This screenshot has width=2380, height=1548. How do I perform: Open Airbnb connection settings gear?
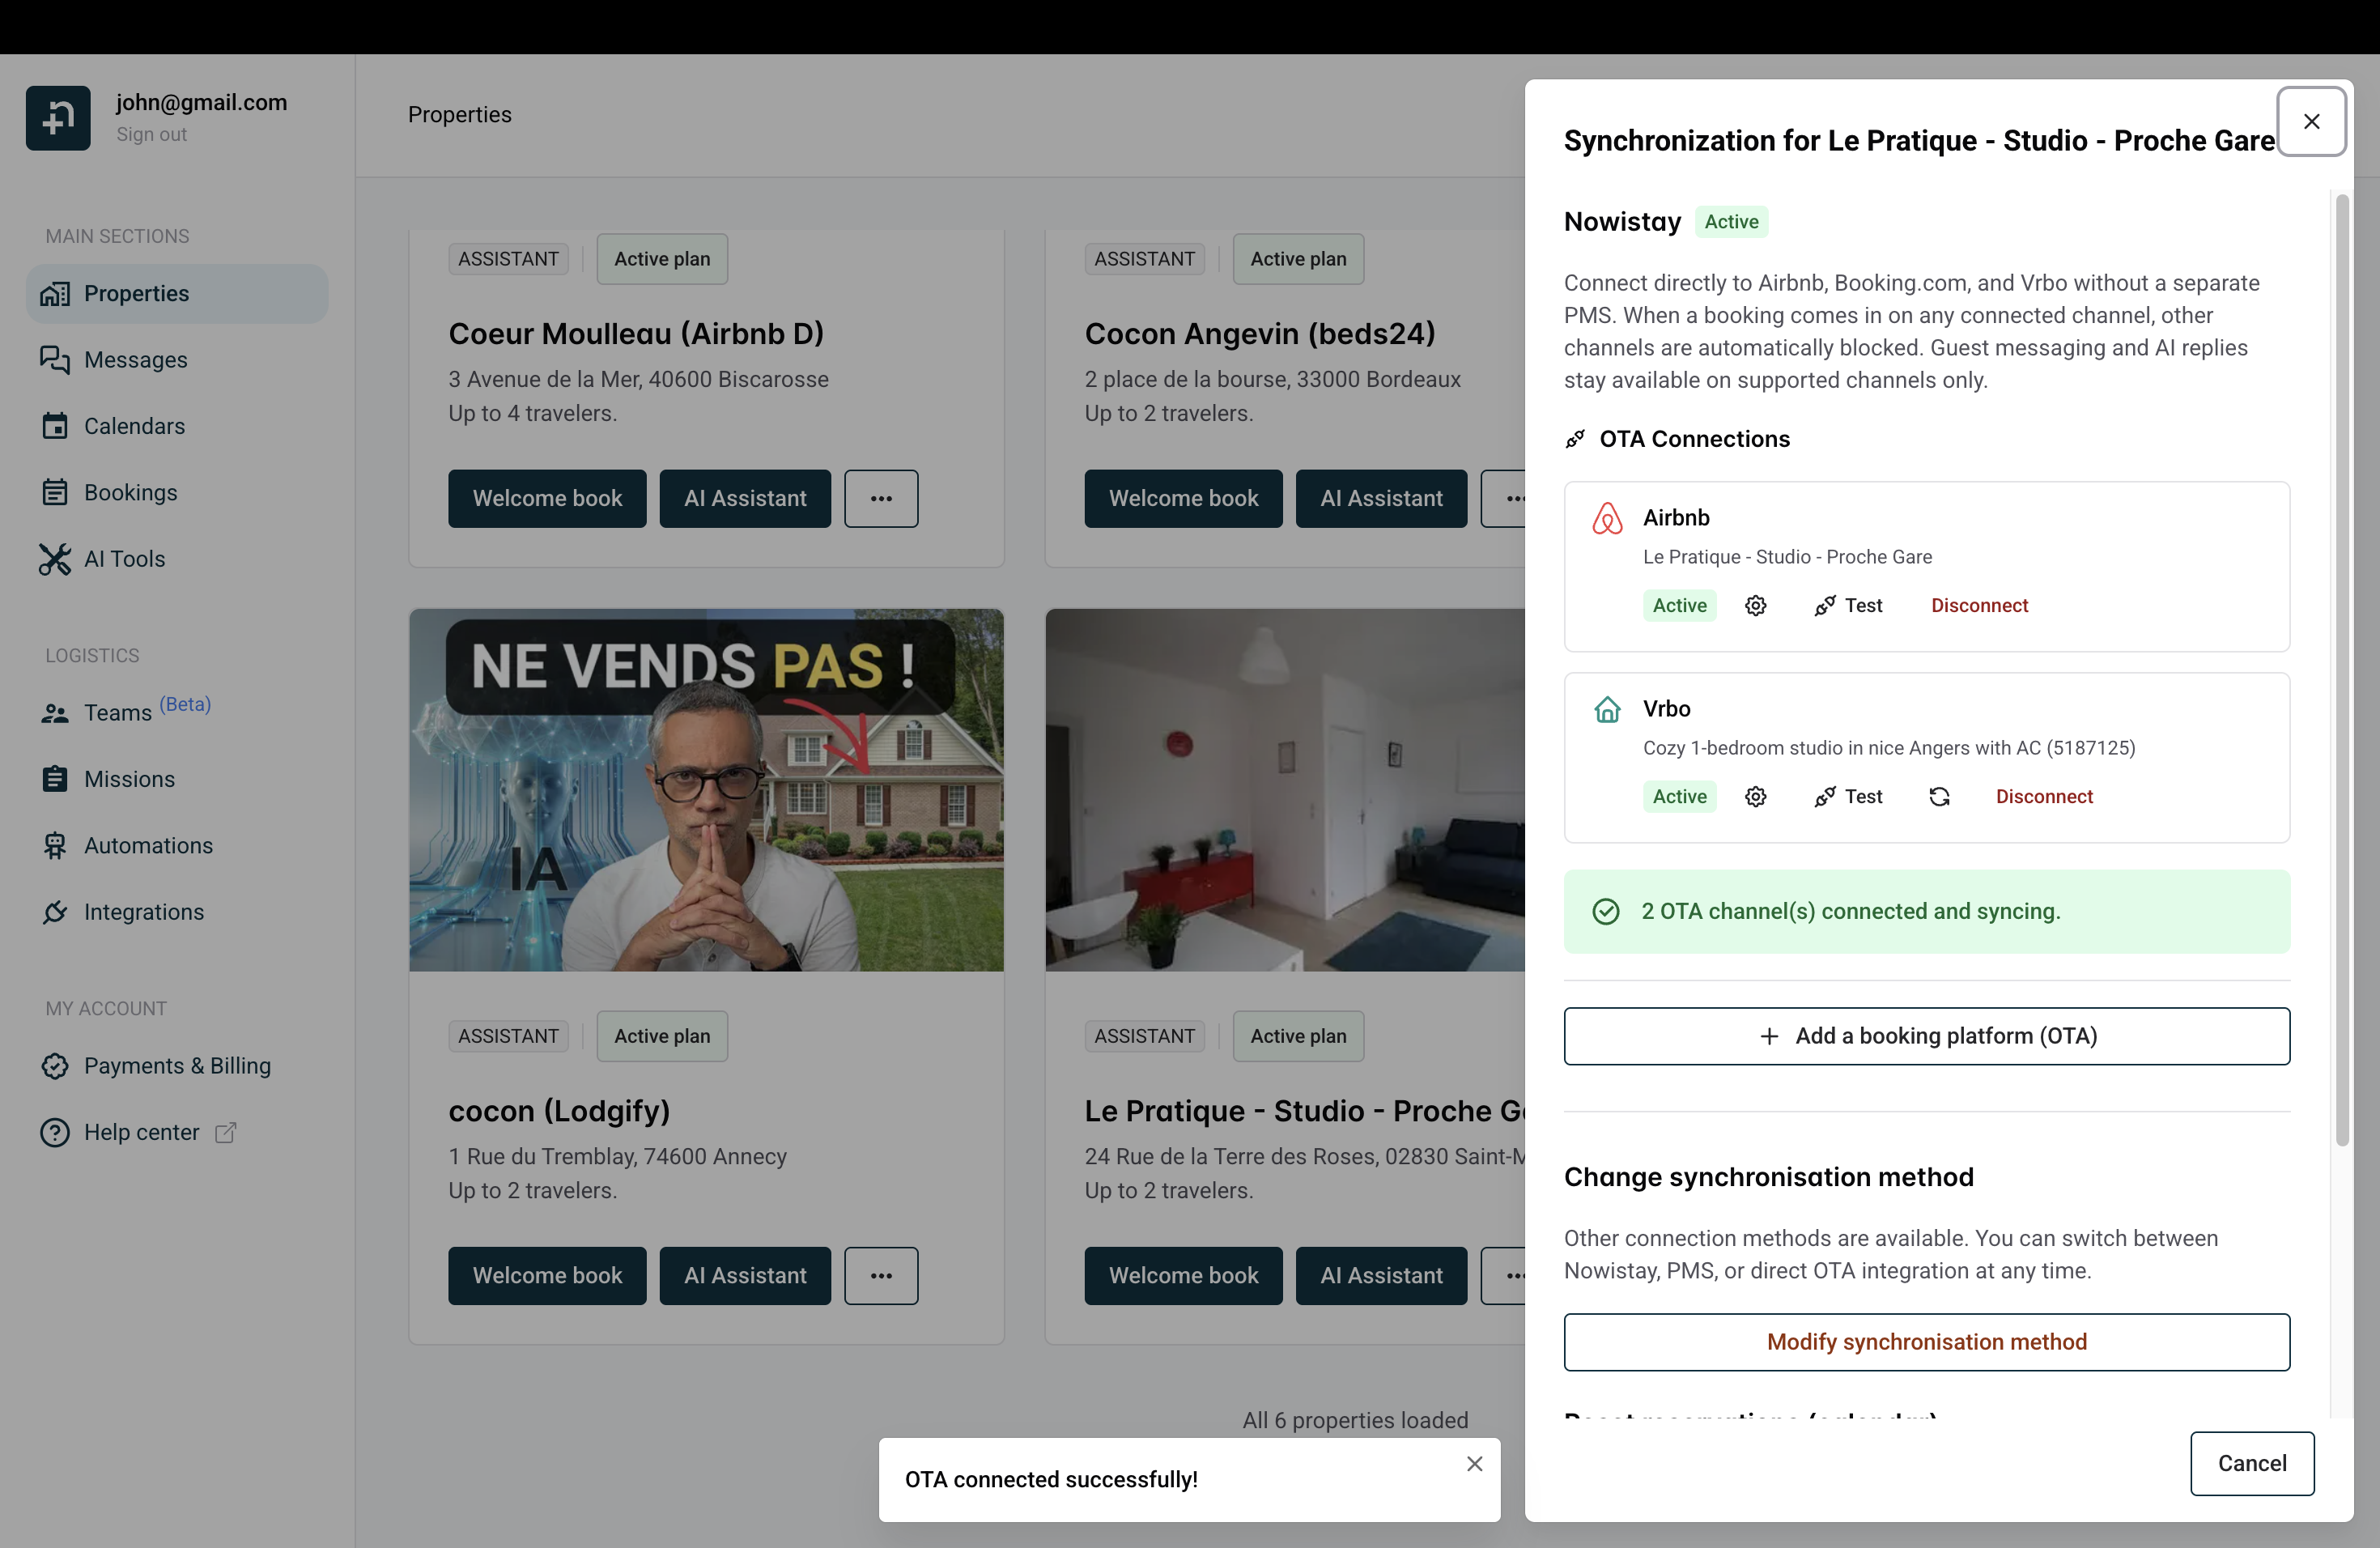click(1756, 605)
